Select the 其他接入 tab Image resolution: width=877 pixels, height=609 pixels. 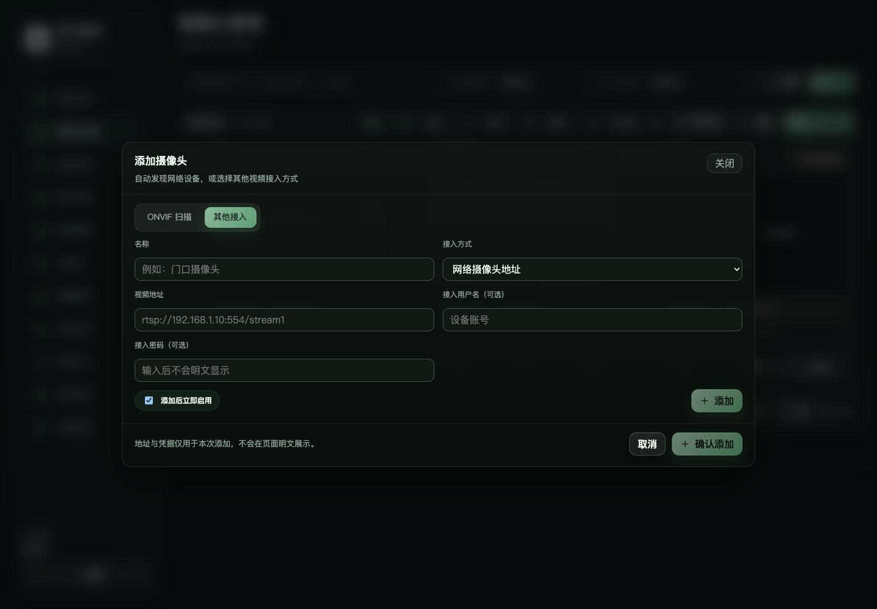click(230, 217)
